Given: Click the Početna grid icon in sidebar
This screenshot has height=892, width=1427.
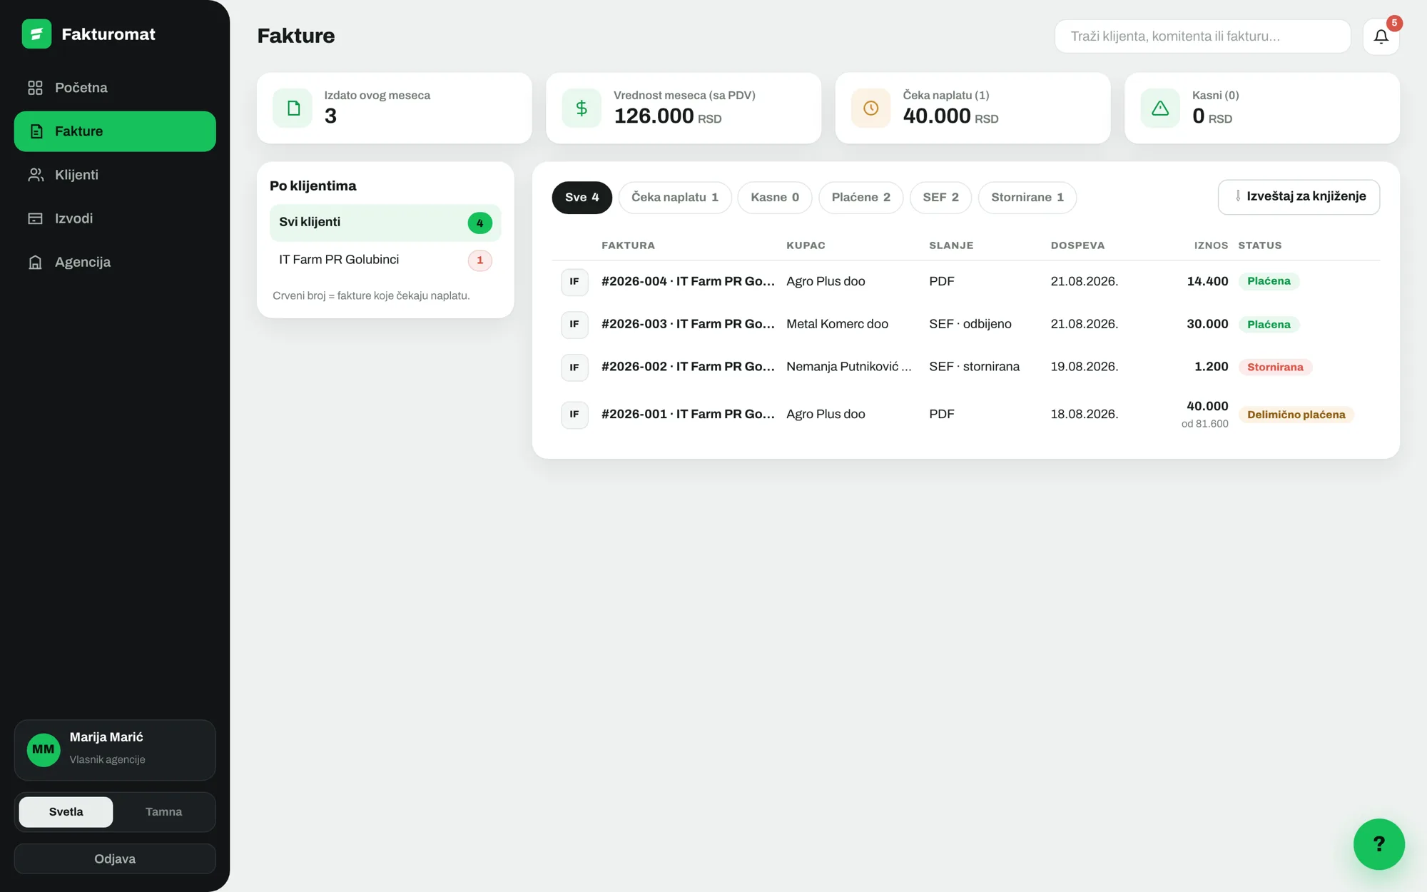Looking at the screenshot, I should point(35,88).
